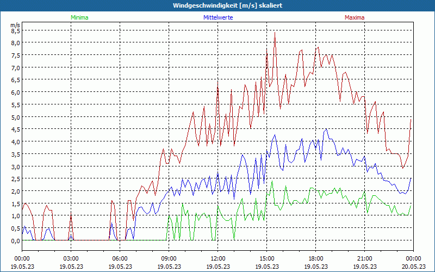
Task: Click the 4,5 y-axis value
Action: click(x=16, y=129)
